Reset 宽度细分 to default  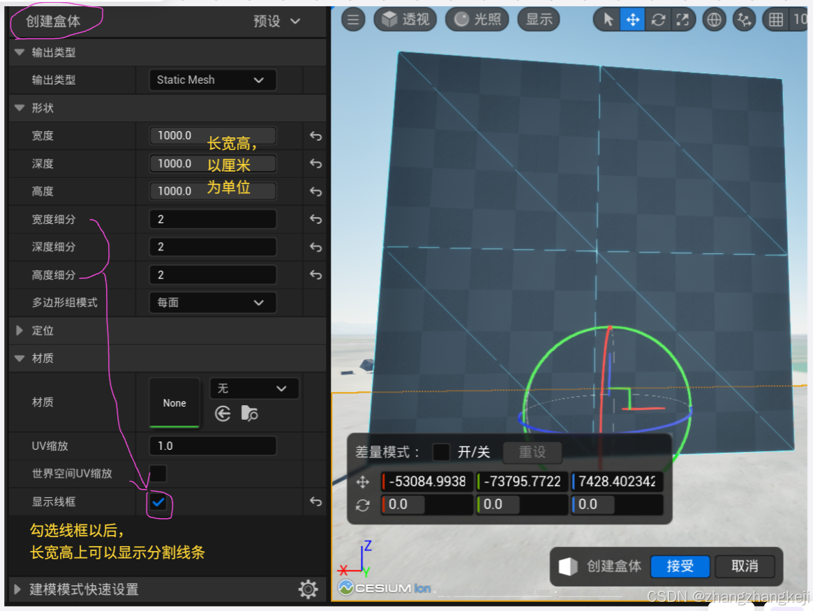tap(315, 219)
